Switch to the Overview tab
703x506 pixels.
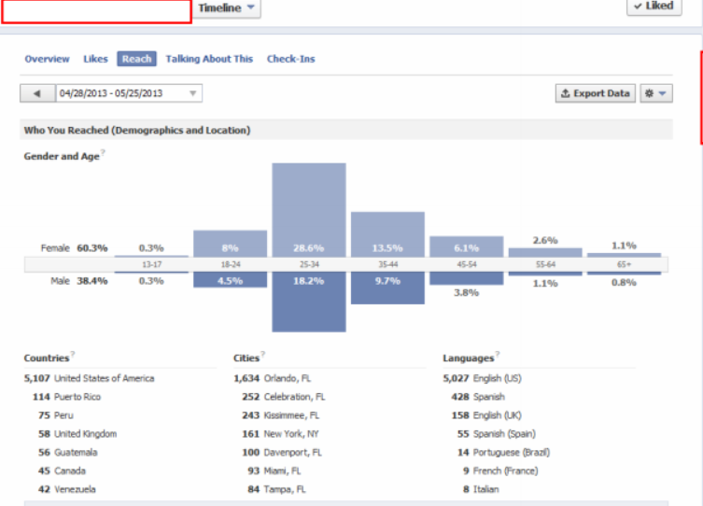(47, 59)
